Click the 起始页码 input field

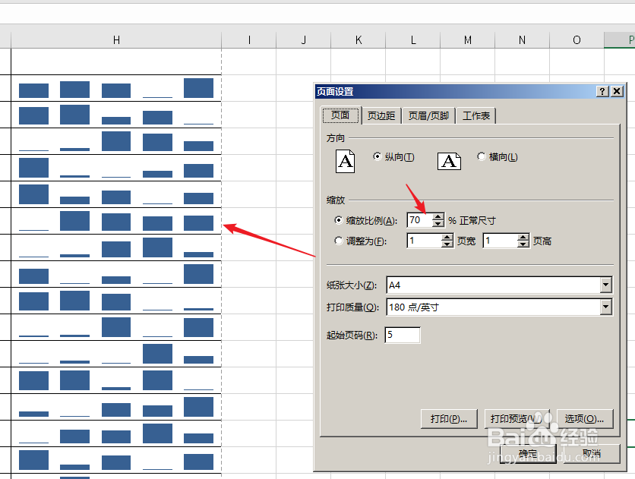click(403, 335)
